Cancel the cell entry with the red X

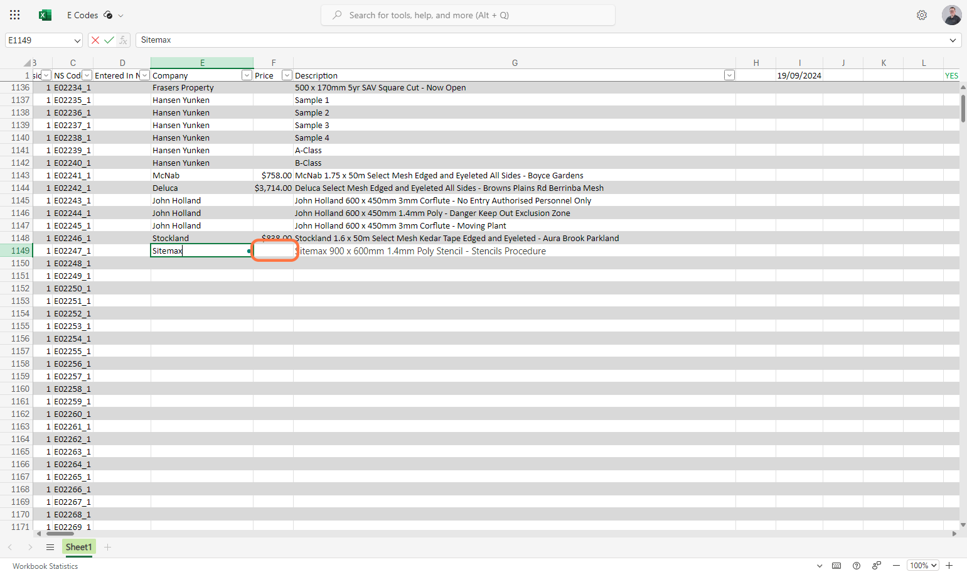(x=95, y=40)
